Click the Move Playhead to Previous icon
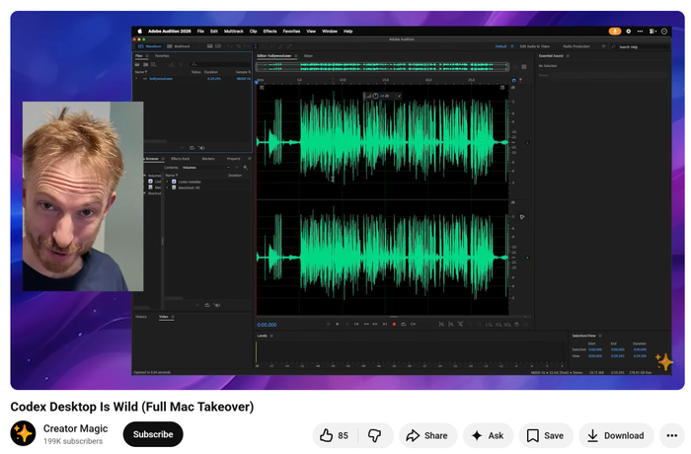This screenshot has height=454, width=691. [356, 324]
